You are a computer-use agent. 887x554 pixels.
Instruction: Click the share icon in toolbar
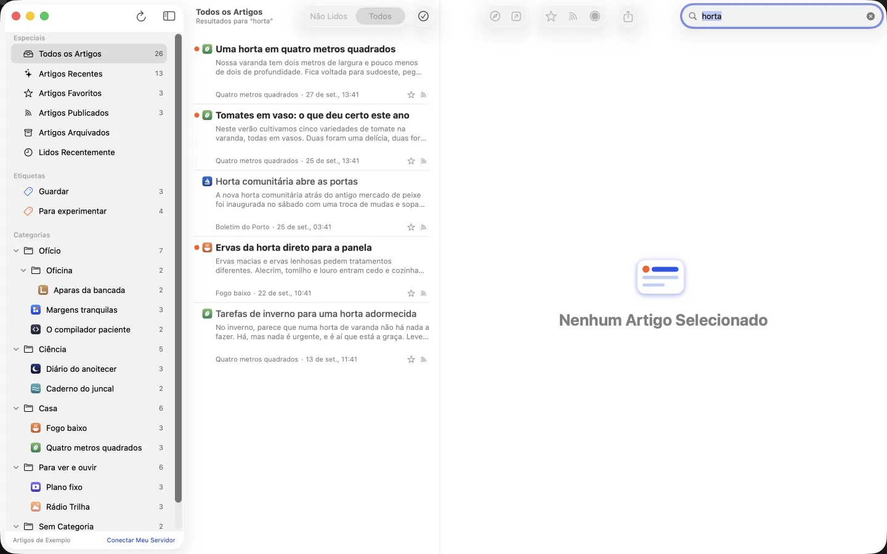pyautogui.click(x=628, y=17)
